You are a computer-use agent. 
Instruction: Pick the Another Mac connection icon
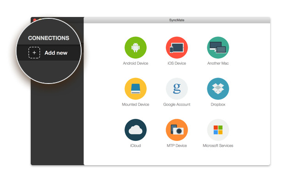(x=218, y=48)
